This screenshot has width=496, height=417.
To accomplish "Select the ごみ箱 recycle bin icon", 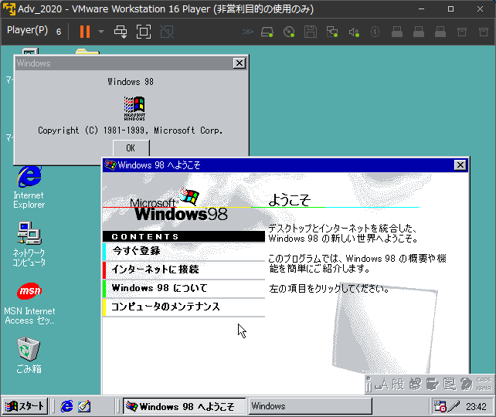I will [x=29, y=355].
